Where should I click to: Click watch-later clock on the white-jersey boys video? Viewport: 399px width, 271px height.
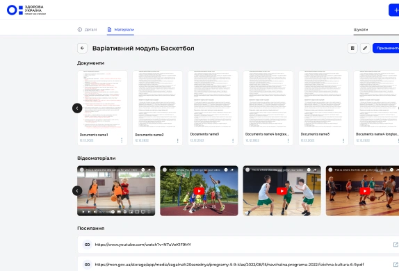tap(309, 170)
